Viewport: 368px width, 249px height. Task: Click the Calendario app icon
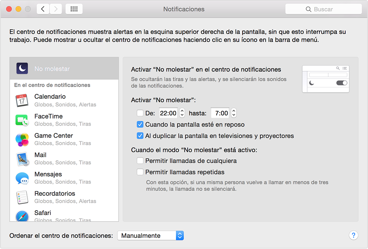click(22, 100)
